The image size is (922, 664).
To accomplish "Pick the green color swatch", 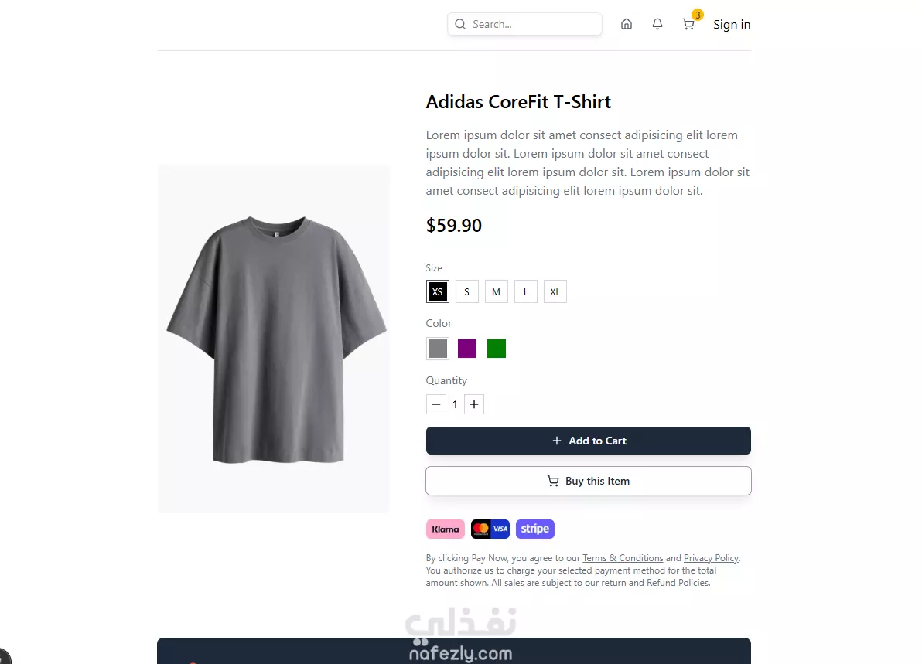I will pyautogui.click(x=497, y=349).
